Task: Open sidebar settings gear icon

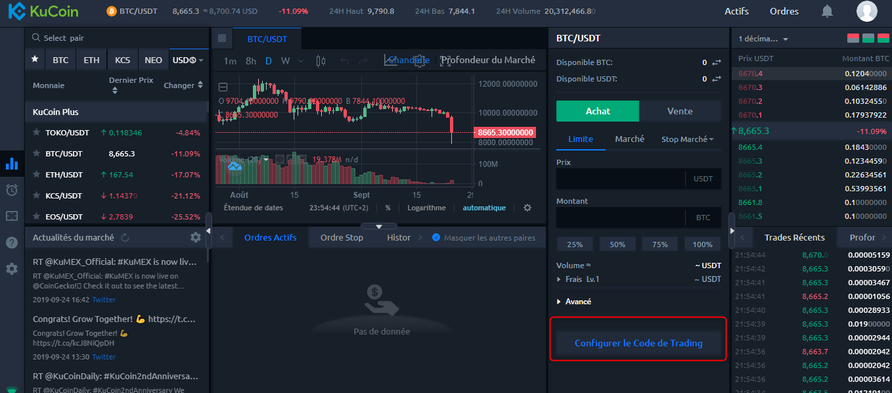Action: click(11, 269)
